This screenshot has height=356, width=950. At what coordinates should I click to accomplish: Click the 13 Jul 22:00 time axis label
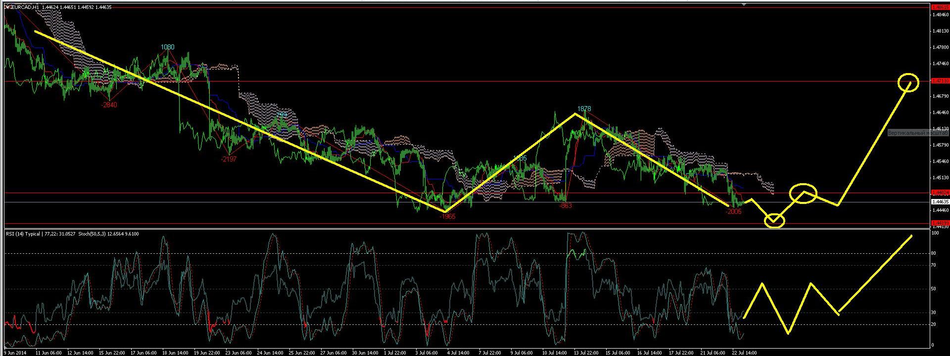coord(586,353)
